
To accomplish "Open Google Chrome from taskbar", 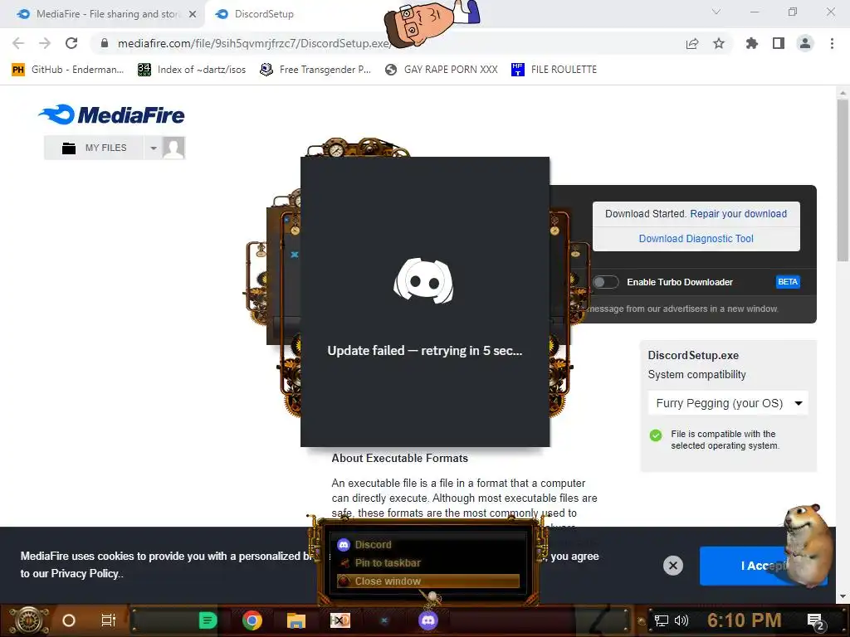I will [x=252, y=620].
